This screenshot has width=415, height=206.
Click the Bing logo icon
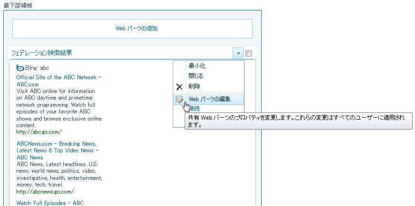coord(20,68)
